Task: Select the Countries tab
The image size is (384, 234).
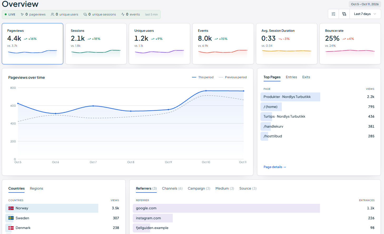Action: click(16, 189)
